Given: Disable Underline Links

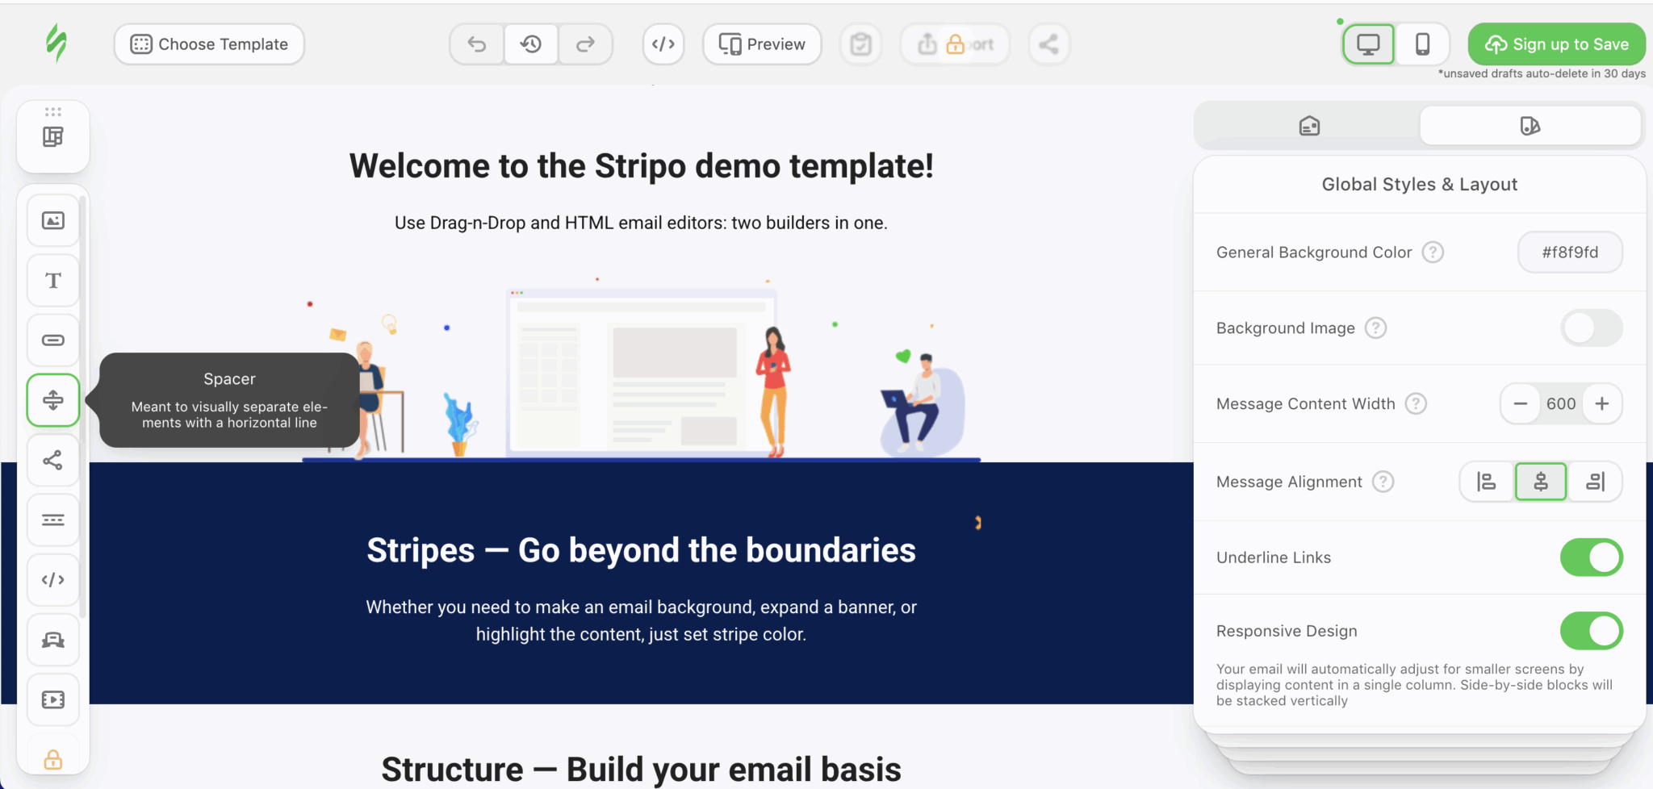Looking at the screenshot, I should coord(1590,557).
